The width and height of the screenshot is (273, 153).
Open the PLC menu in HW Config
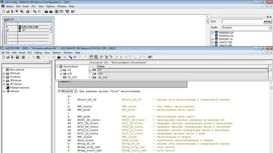pyautogui.click(x=34, y=6)
